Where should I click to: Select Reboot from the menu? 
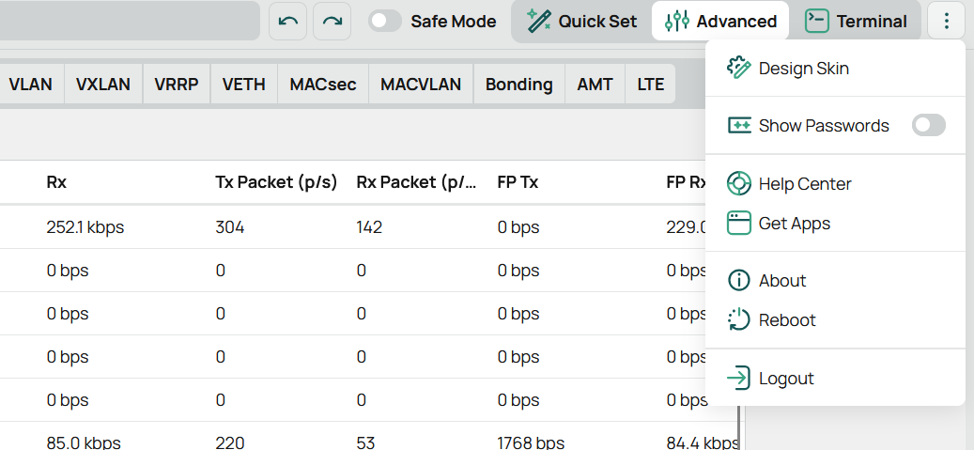[x=836, y=320]
